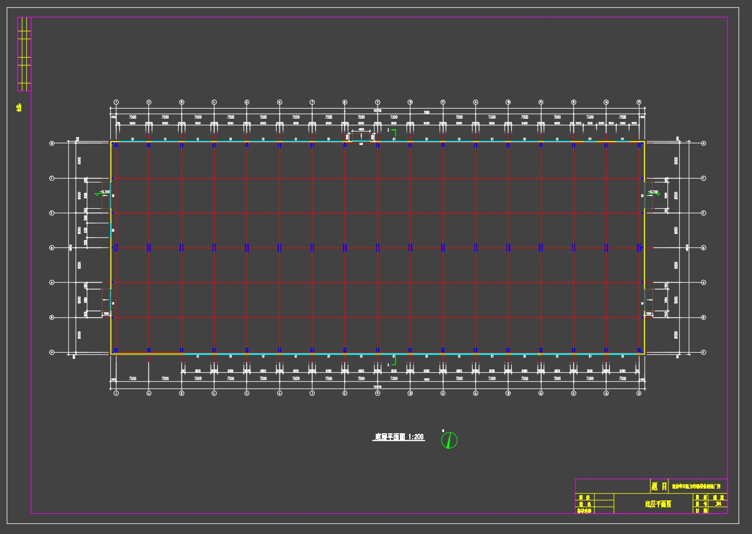Click green section cut mark below bottom wall
The image size is (752, 534).
point(394,361)
